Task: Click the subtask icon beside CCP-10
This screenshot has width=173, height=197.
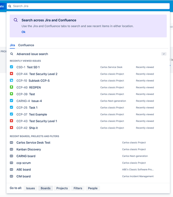Action: [x=11, y=80]
